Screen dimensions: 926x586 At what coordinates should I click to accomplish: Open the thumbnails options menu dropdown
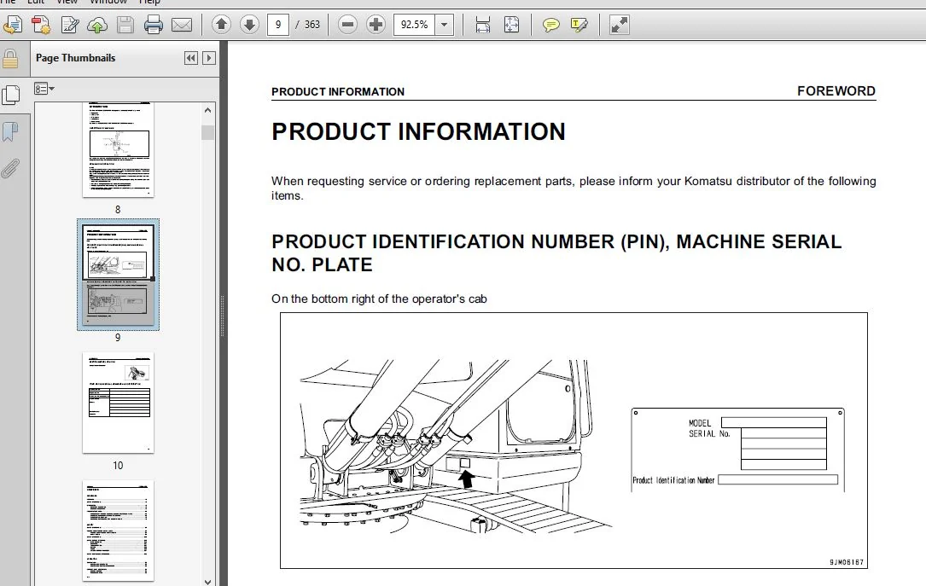(44, 89)
